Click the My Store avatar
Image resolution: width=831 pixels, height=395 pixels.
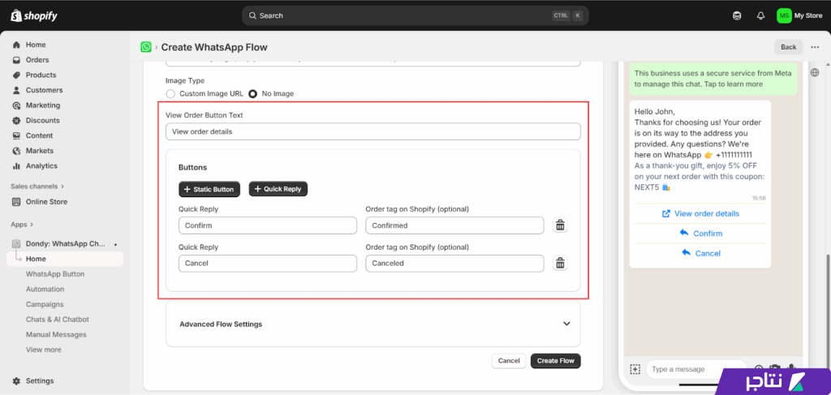(784, 15)
